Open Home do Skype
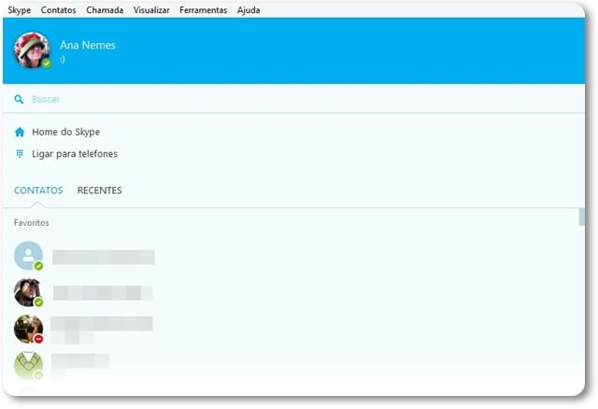The height and width of the screenshot is (409, 598). tap(66, 132)
